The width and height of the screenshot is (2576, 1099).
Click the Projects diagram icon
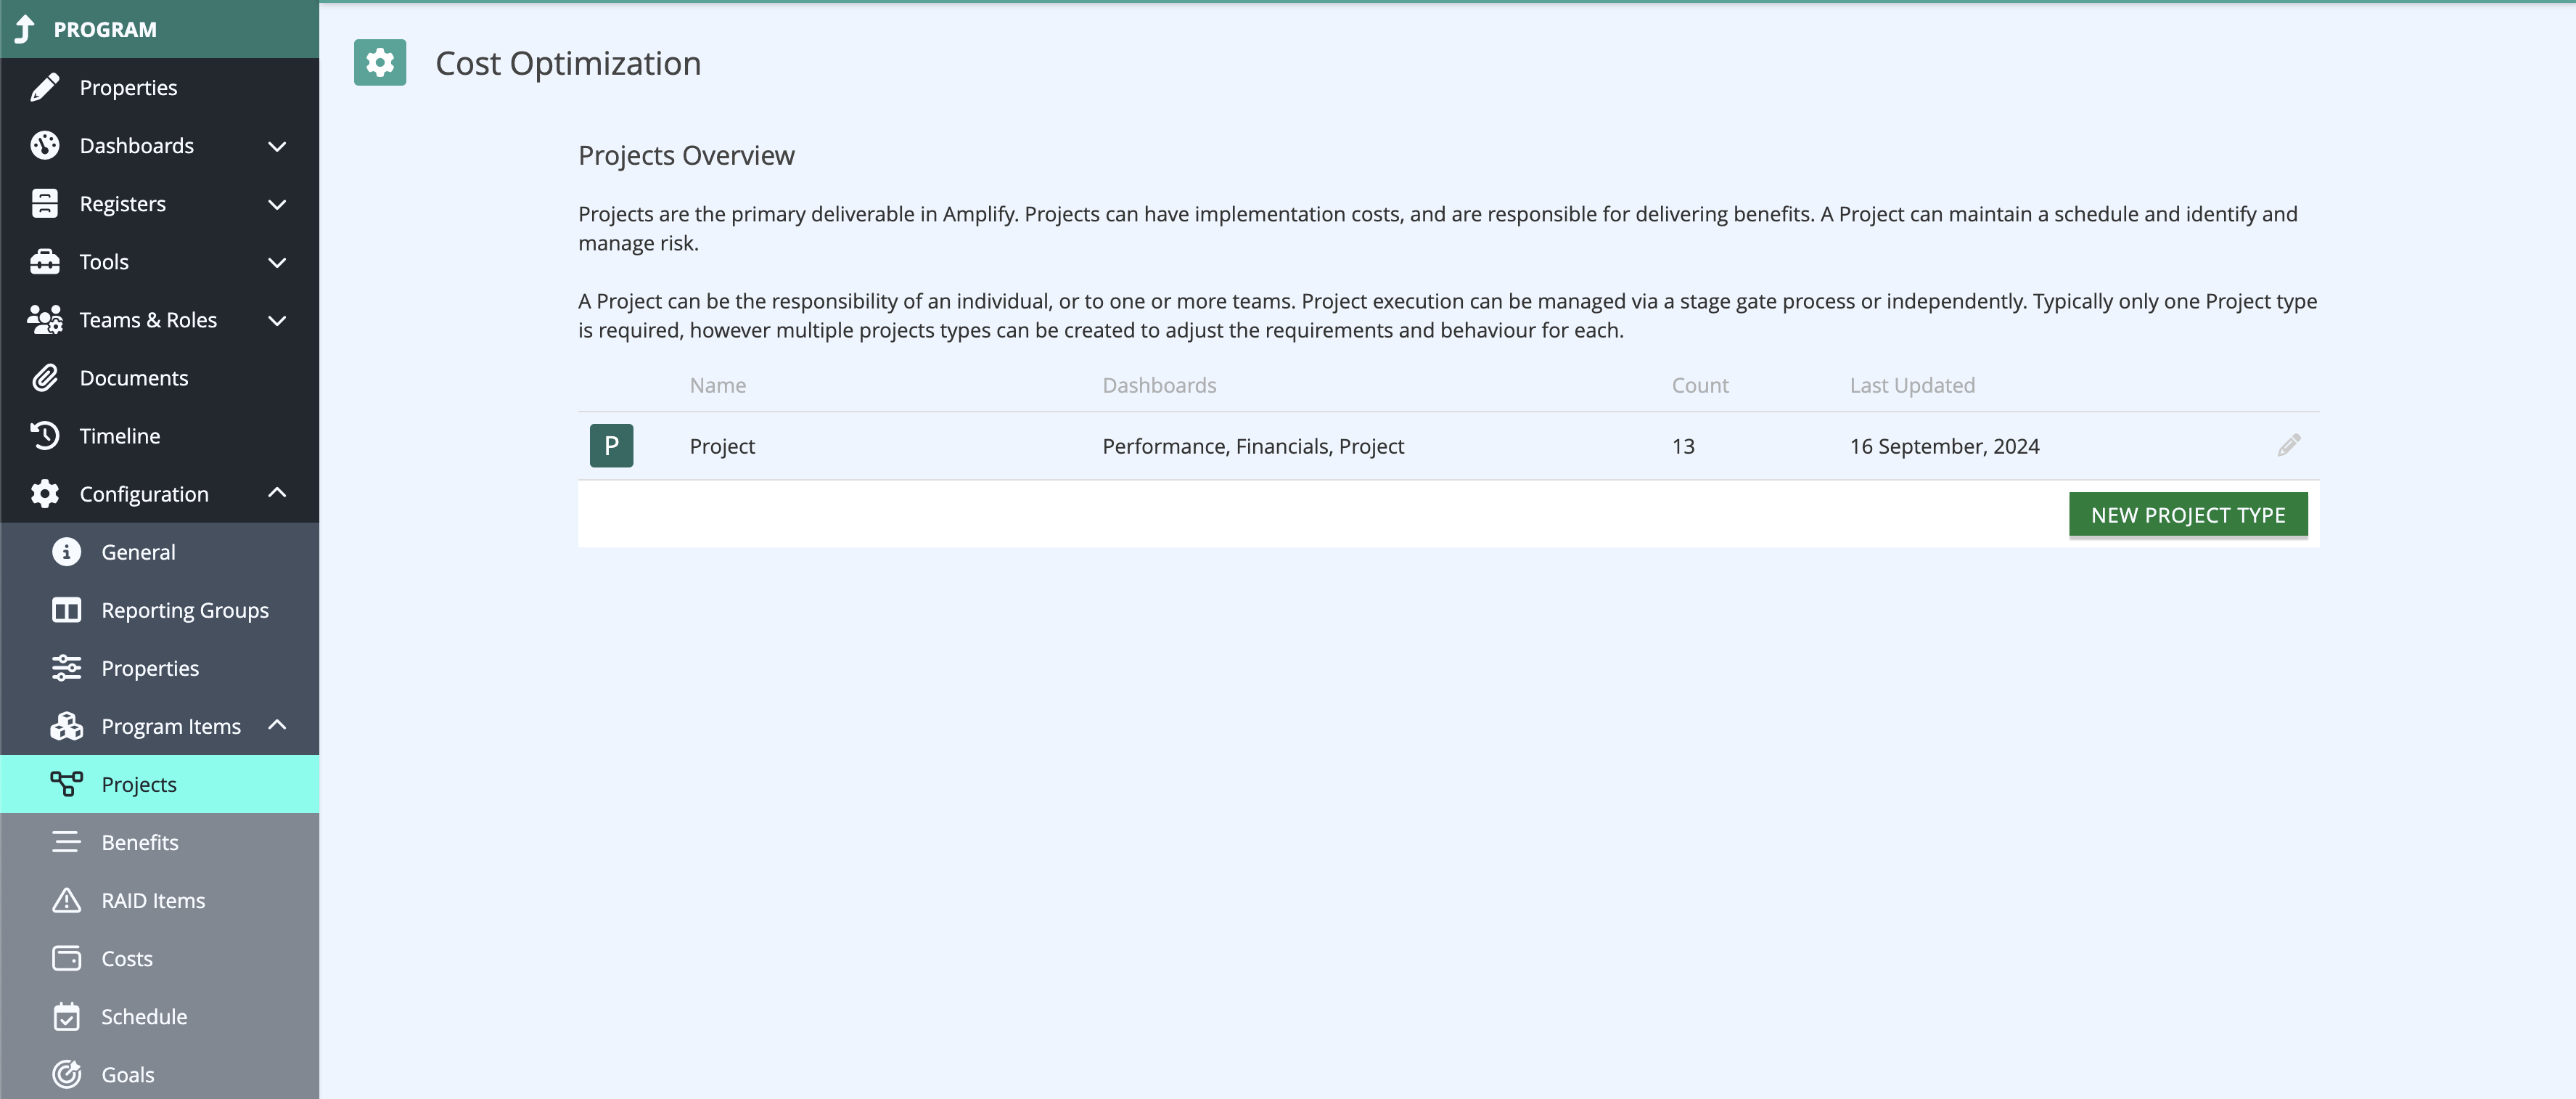click(66, 784)
